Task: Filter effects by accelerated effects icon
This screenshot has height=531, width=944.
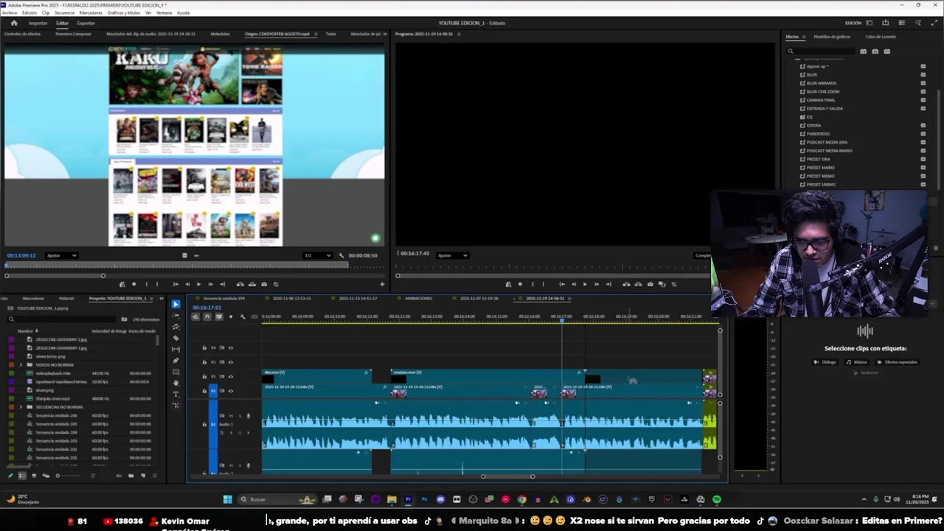Action: point(863,51)
